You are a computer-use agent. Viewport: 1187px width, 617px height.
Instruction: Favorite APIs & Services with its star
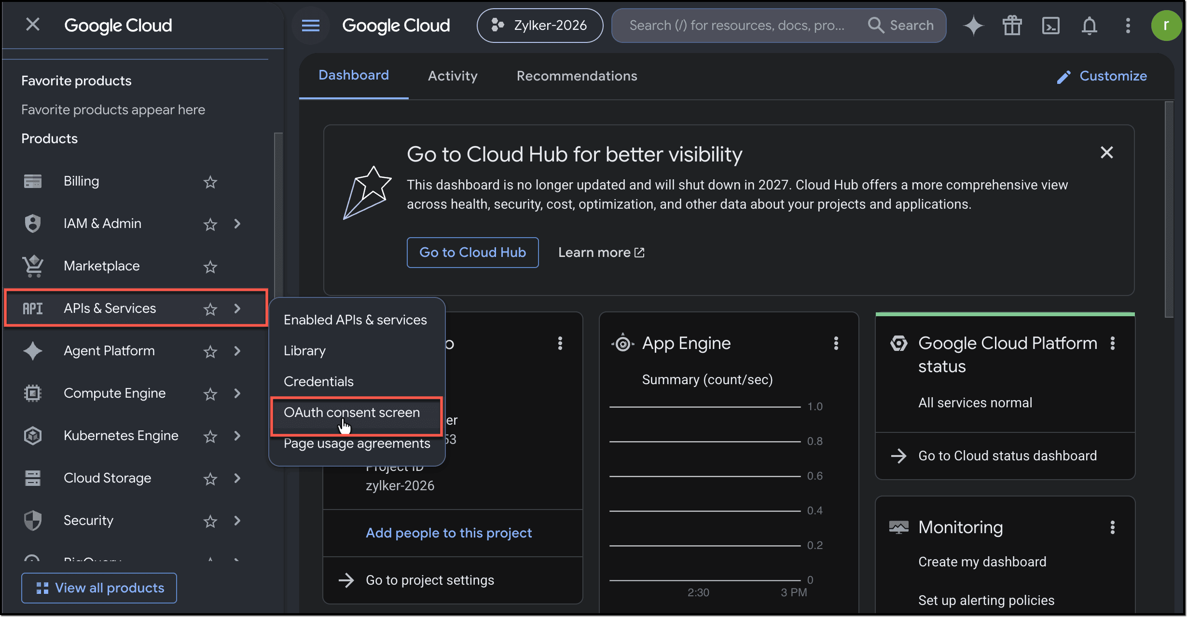tap(210, 309)
